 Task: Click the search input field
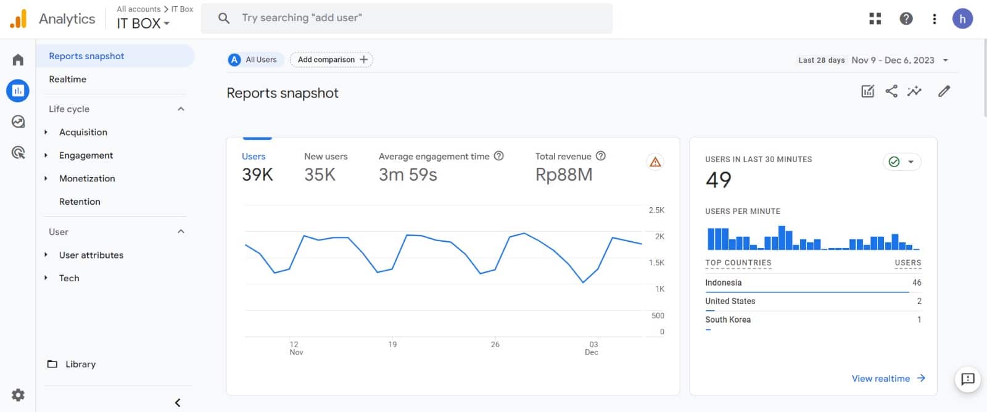point(407,18)
